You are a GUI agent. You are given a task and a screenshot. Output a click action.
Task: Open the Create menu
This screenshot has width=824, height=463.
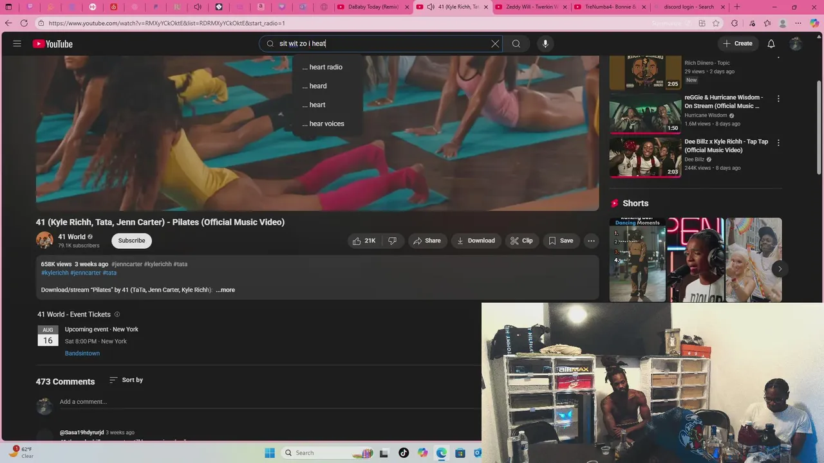(738, 44)
